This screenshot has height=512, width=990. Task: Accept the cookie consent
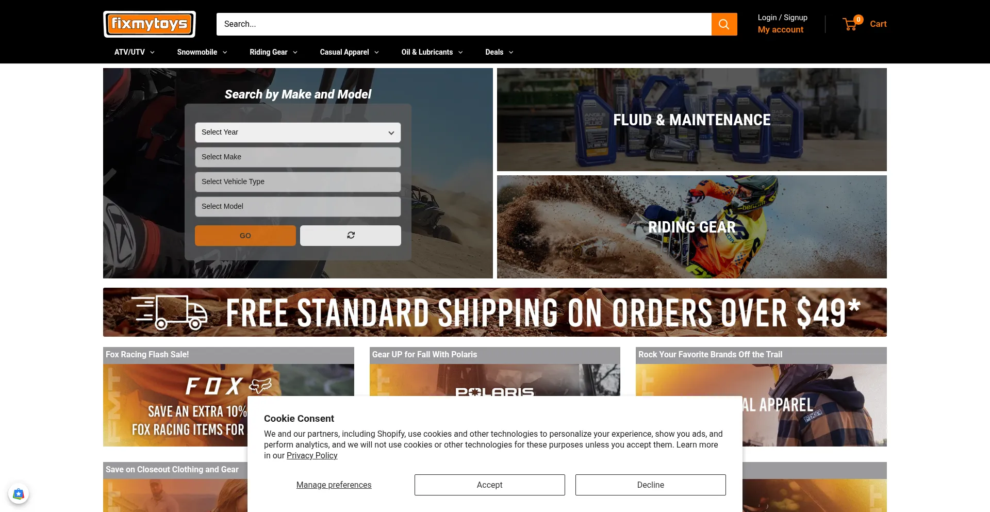tap(490, 485)
